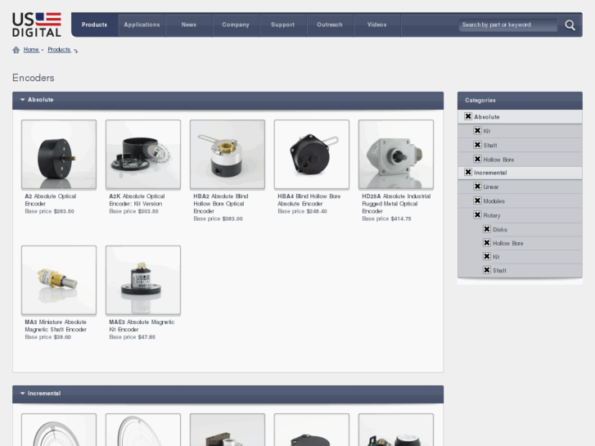Click the search magnifier icon
The width and height of the screenshot is (595, 446).
570,25
